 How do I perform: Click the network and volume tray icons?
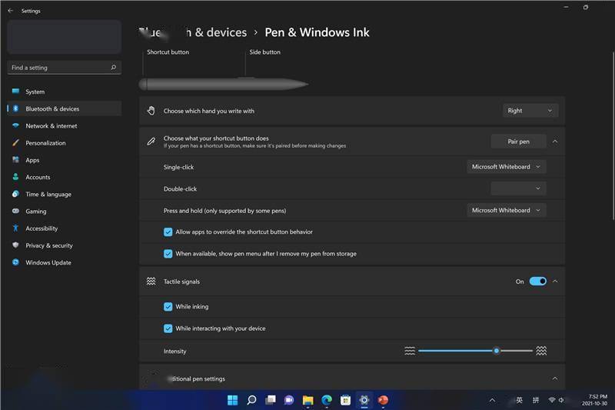pos(556,400)
